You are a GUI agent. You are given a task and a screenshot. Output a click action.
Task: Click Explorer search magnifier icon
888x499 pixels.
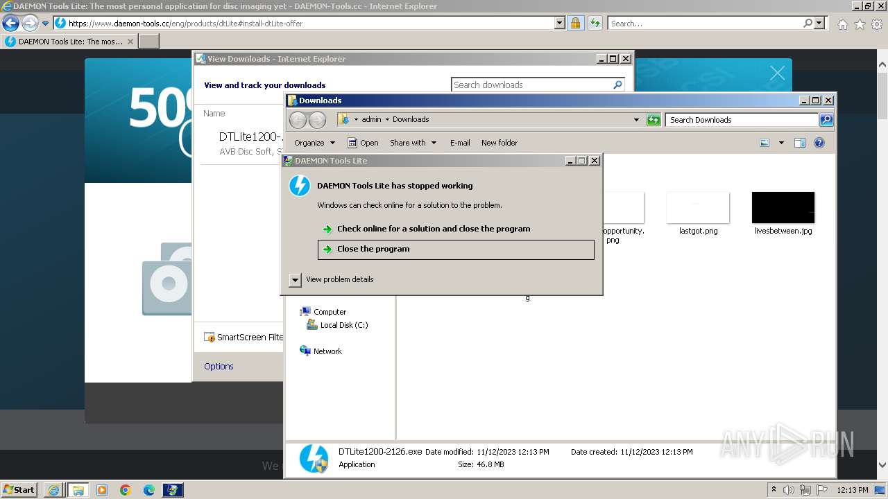pos(826,120)
